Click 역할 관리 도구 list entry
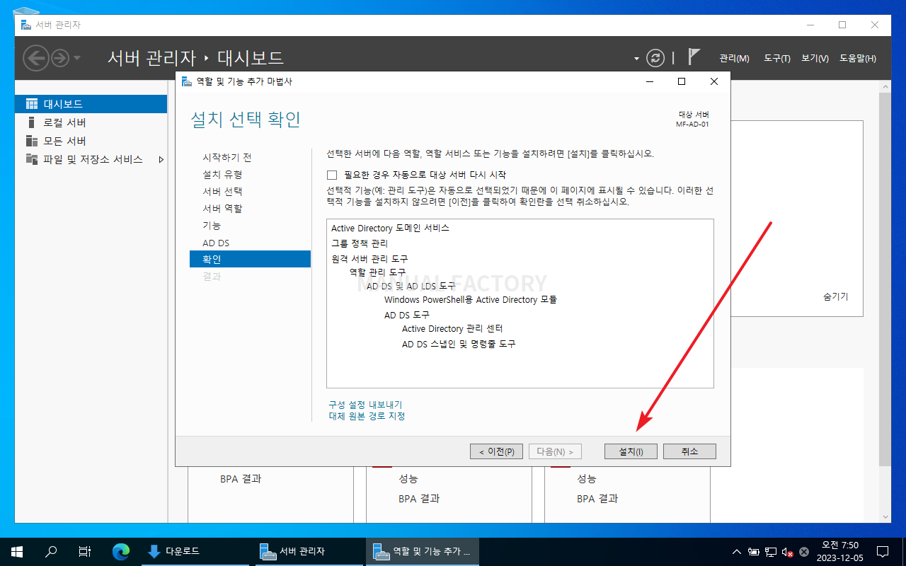 pos(377,272)
